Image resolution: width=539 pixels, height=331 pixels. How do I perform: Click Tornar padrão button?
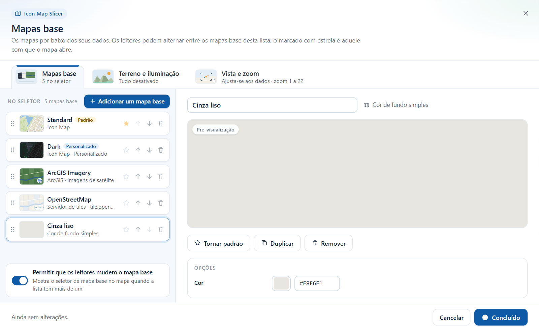tap(219, 243)
